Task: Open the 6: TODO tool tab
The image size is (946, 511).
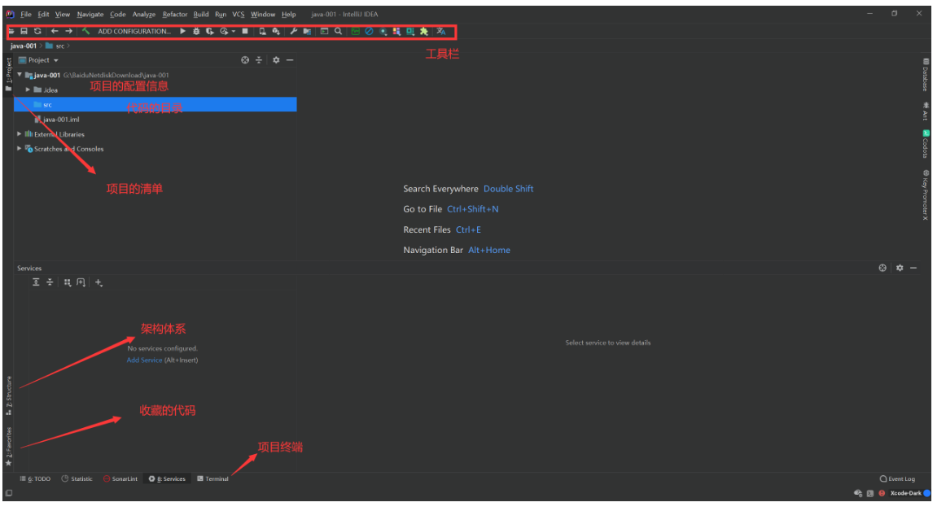Action: tap(35, 478)
